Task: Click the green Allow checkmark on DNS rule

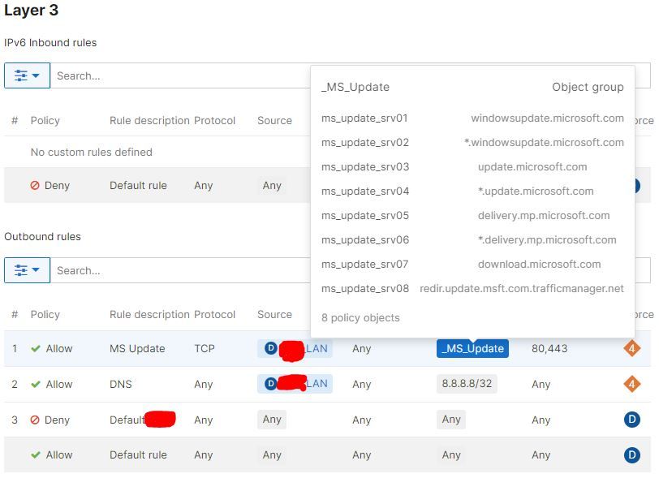Action: (36, 384)
